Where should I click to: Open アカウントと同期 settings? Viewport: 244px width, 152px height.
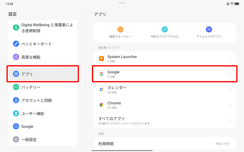pyautogui.click(x=43, y=100)
